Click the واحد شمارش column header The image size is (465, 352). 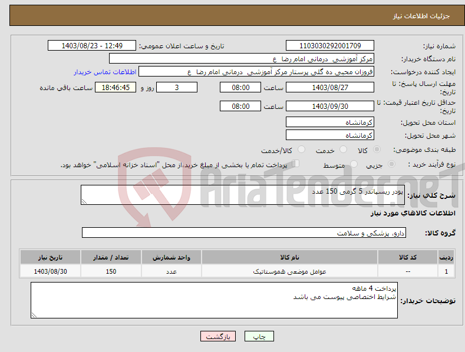[x=172, y=257]
